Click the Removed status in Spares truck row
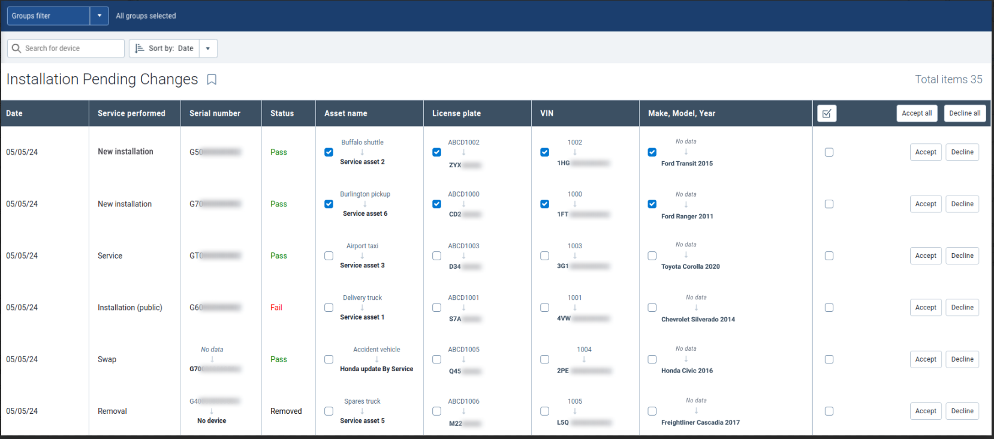Screen dimensions: 994x439 (x=286, y=411)
